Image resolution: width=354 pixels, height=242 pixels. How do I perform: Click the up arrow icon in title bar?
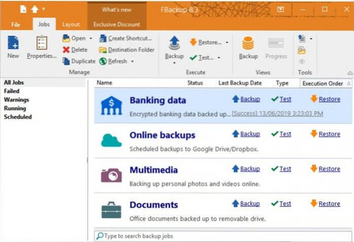(x=35, y=9)
